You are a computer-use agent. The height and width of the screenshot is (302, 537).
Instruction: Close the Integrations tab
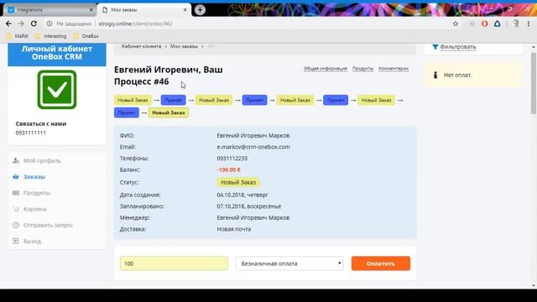point(91,10)
